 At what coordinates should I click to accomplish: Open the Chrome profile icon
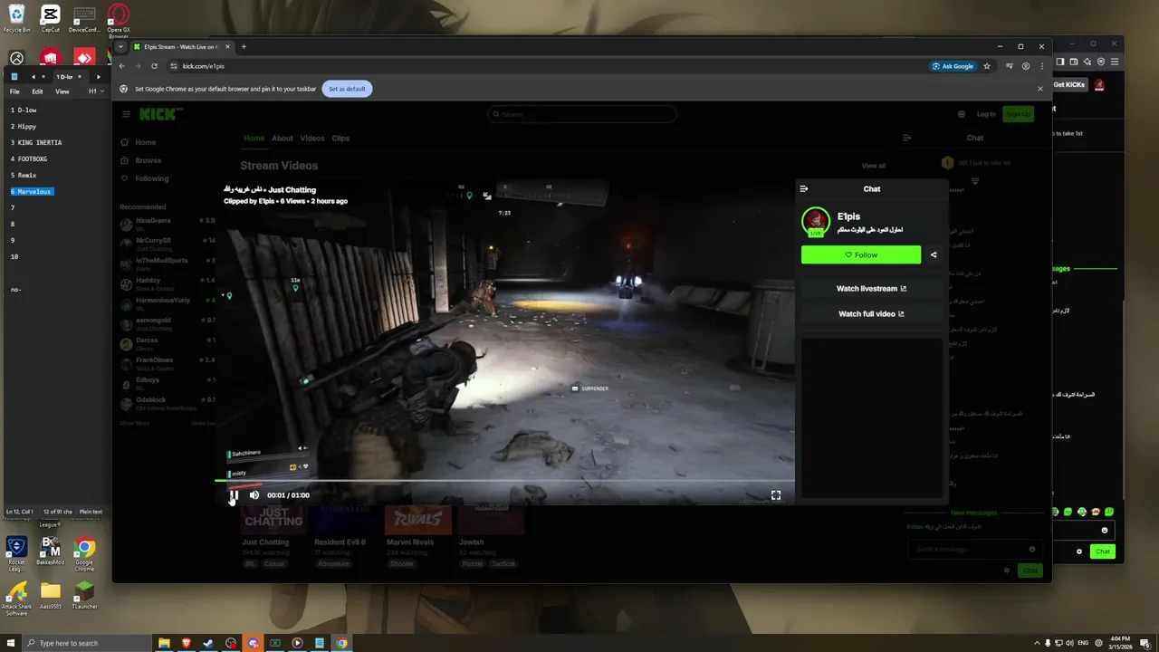1026,66
